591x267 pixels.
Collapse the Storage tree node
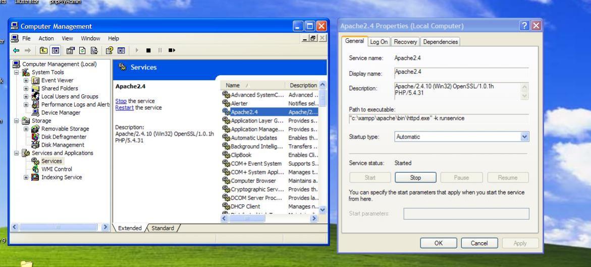17,121
